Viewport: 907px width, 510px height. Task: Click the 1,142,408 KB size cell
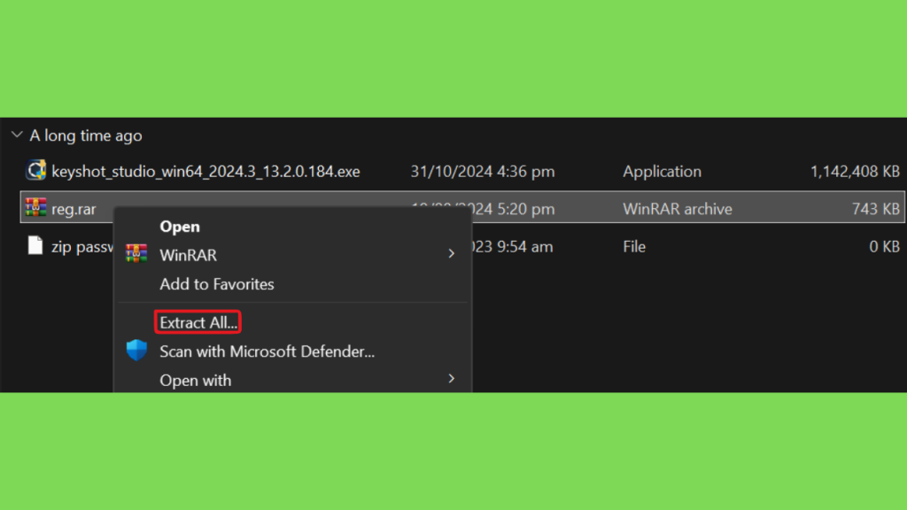[855, 172]
